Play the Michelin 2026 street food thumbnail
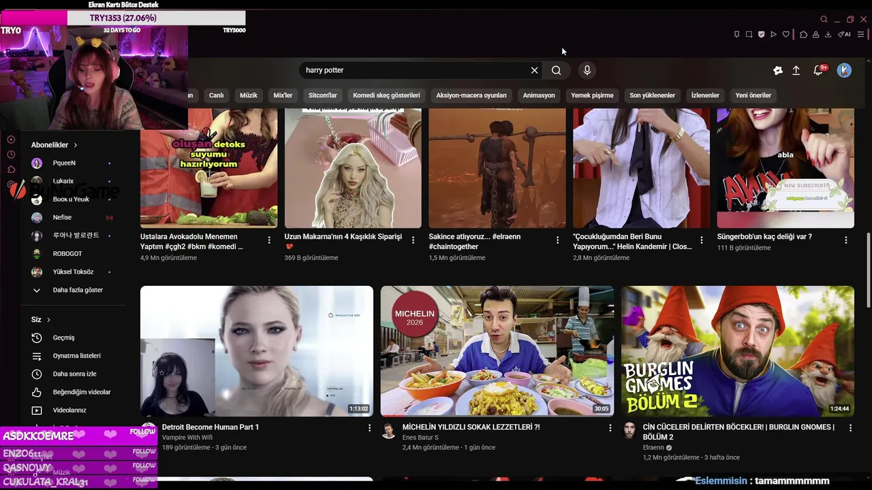Image resolution: width=872 pixels, height=490 pixels. tap(497, 350)
